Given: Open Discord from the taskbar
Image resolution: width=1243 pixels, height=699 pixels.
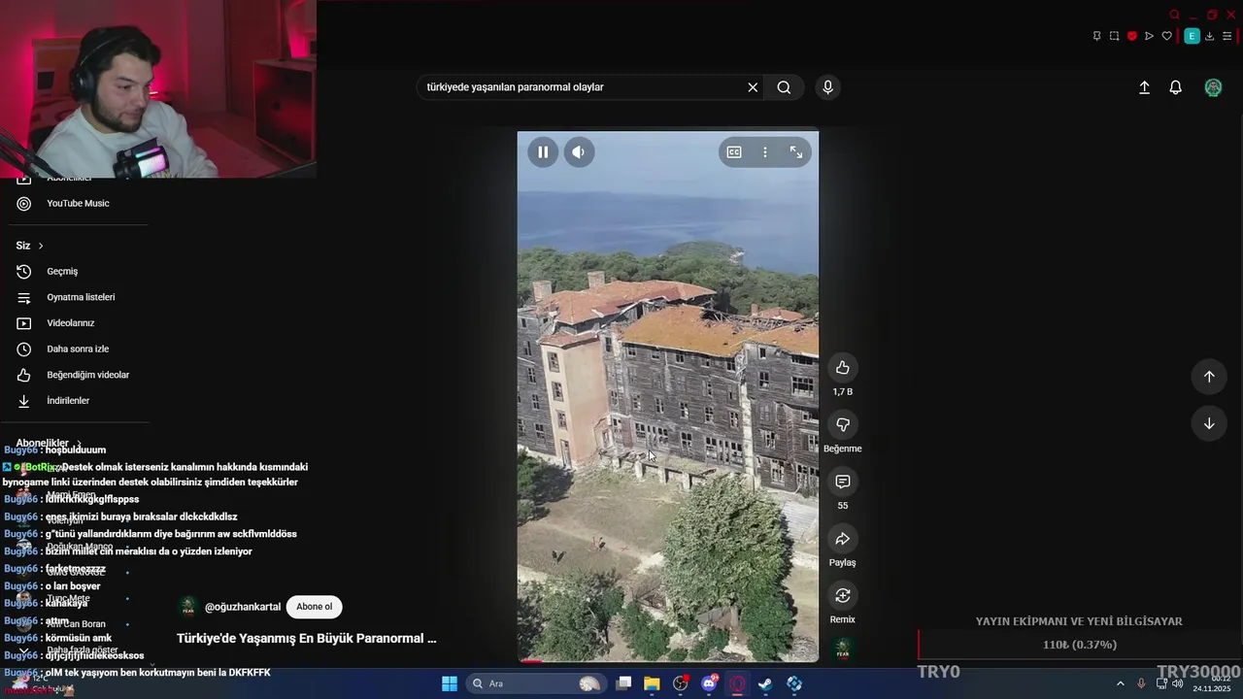Looking at the screenshot, I should (709, 683).
